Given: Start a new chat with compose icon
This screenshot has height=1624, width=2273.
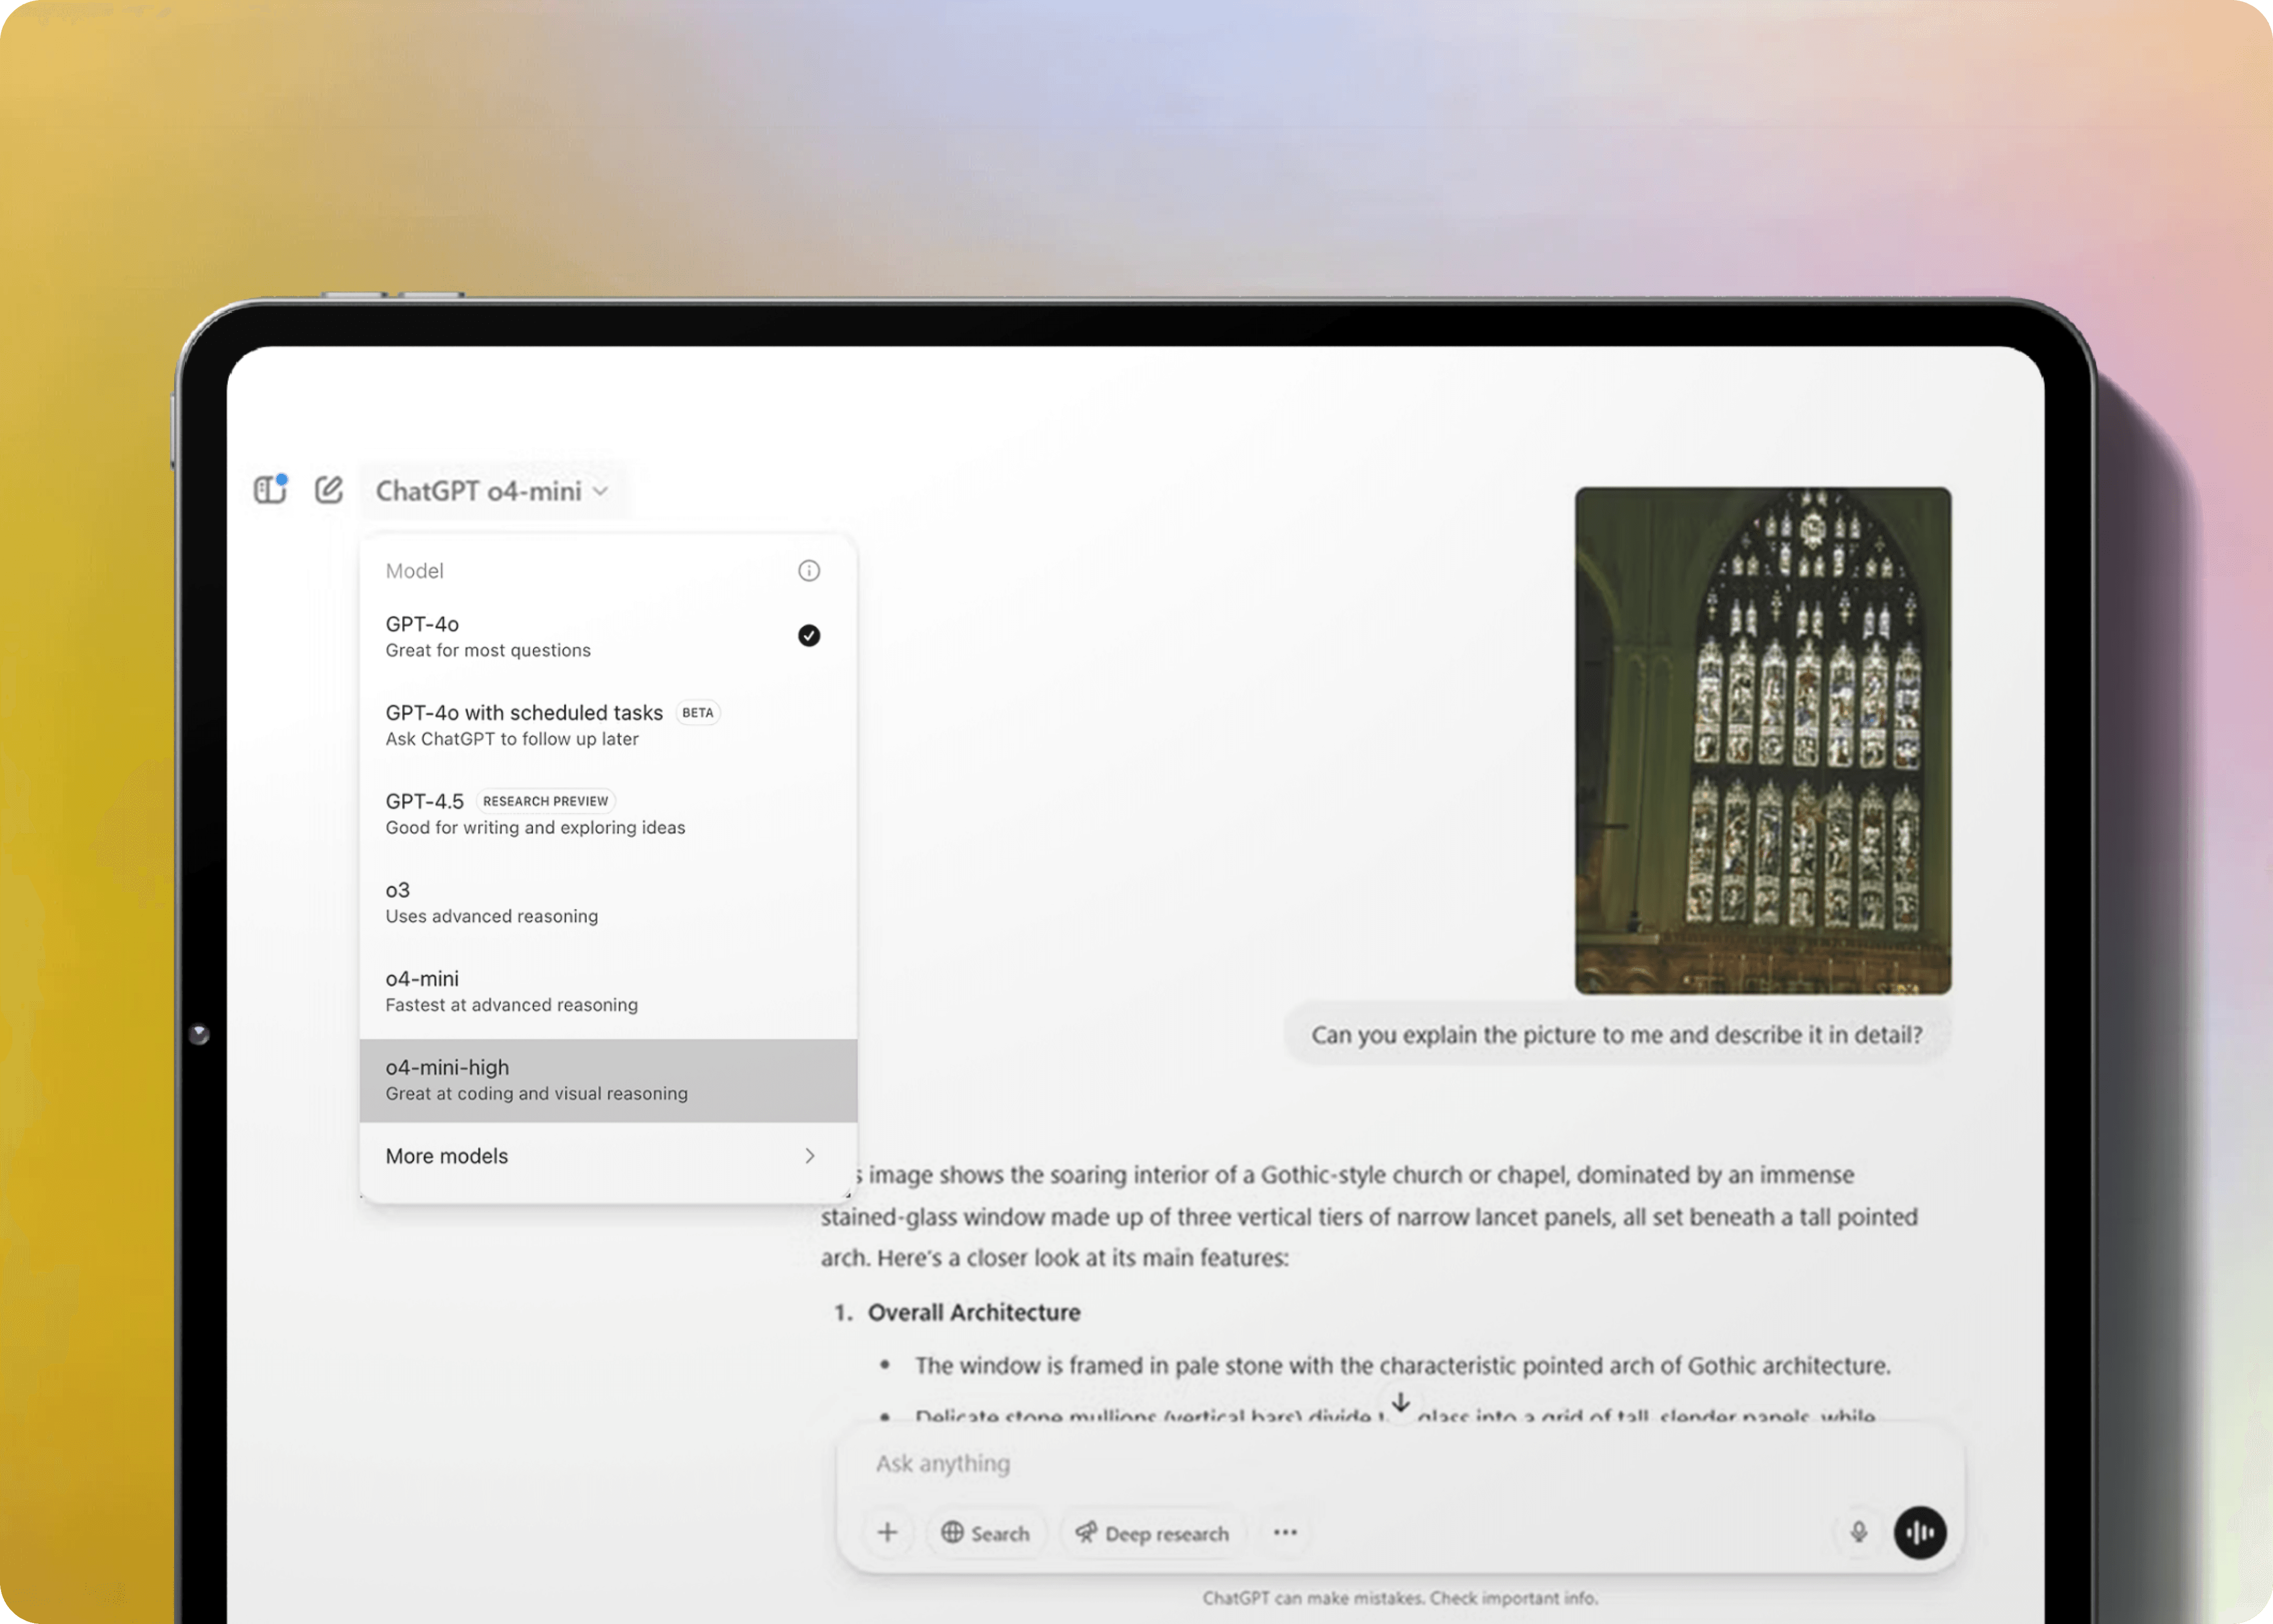Looking at the screenshot, I should (x=329, y=490).
